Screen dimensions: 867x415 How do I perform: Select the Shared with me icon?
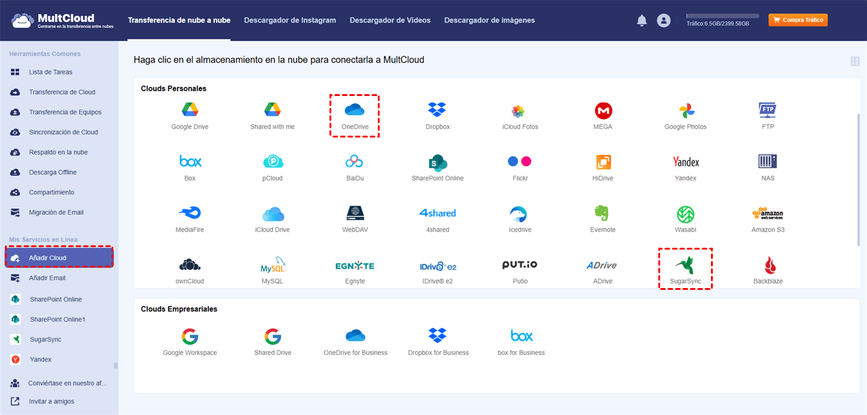[272, 110]
